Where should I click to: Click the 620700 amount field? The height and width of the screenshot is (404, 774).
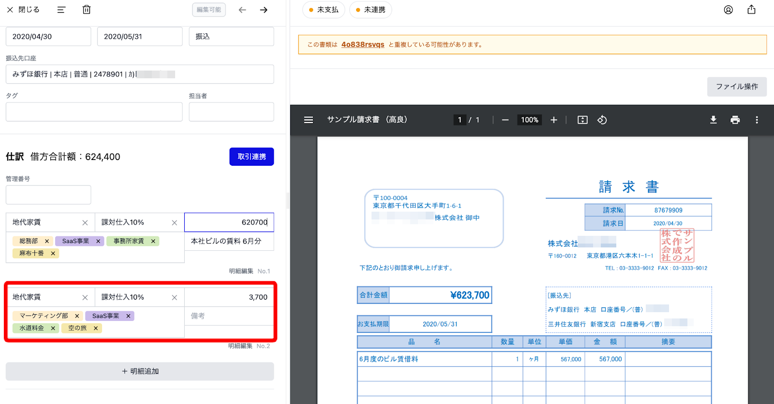(x=229, y=222)
